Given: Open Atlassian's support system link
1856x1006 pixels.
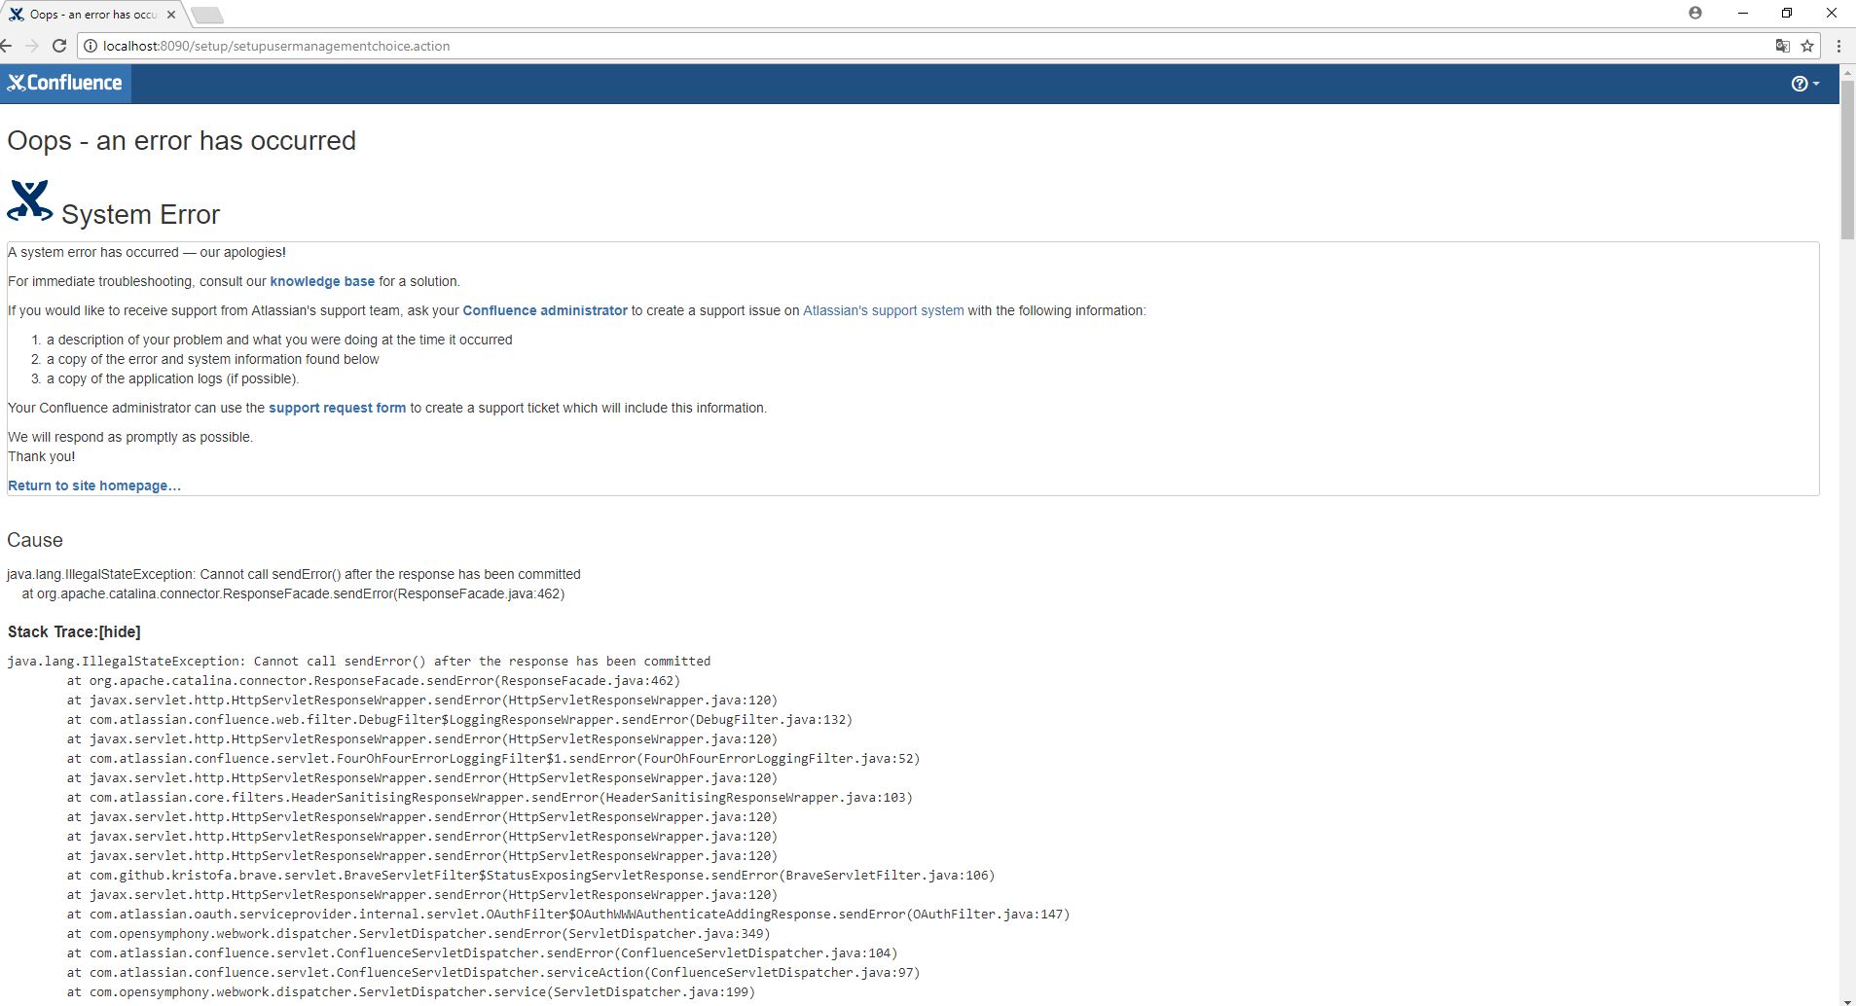Looking at the screenshot, I should tap(884, 310).
